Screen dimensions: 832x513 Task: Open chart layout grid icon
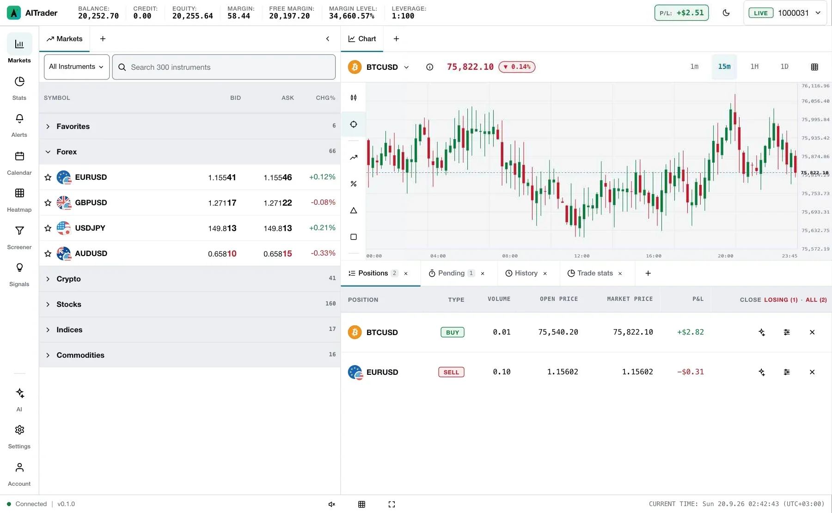point(814,67)
